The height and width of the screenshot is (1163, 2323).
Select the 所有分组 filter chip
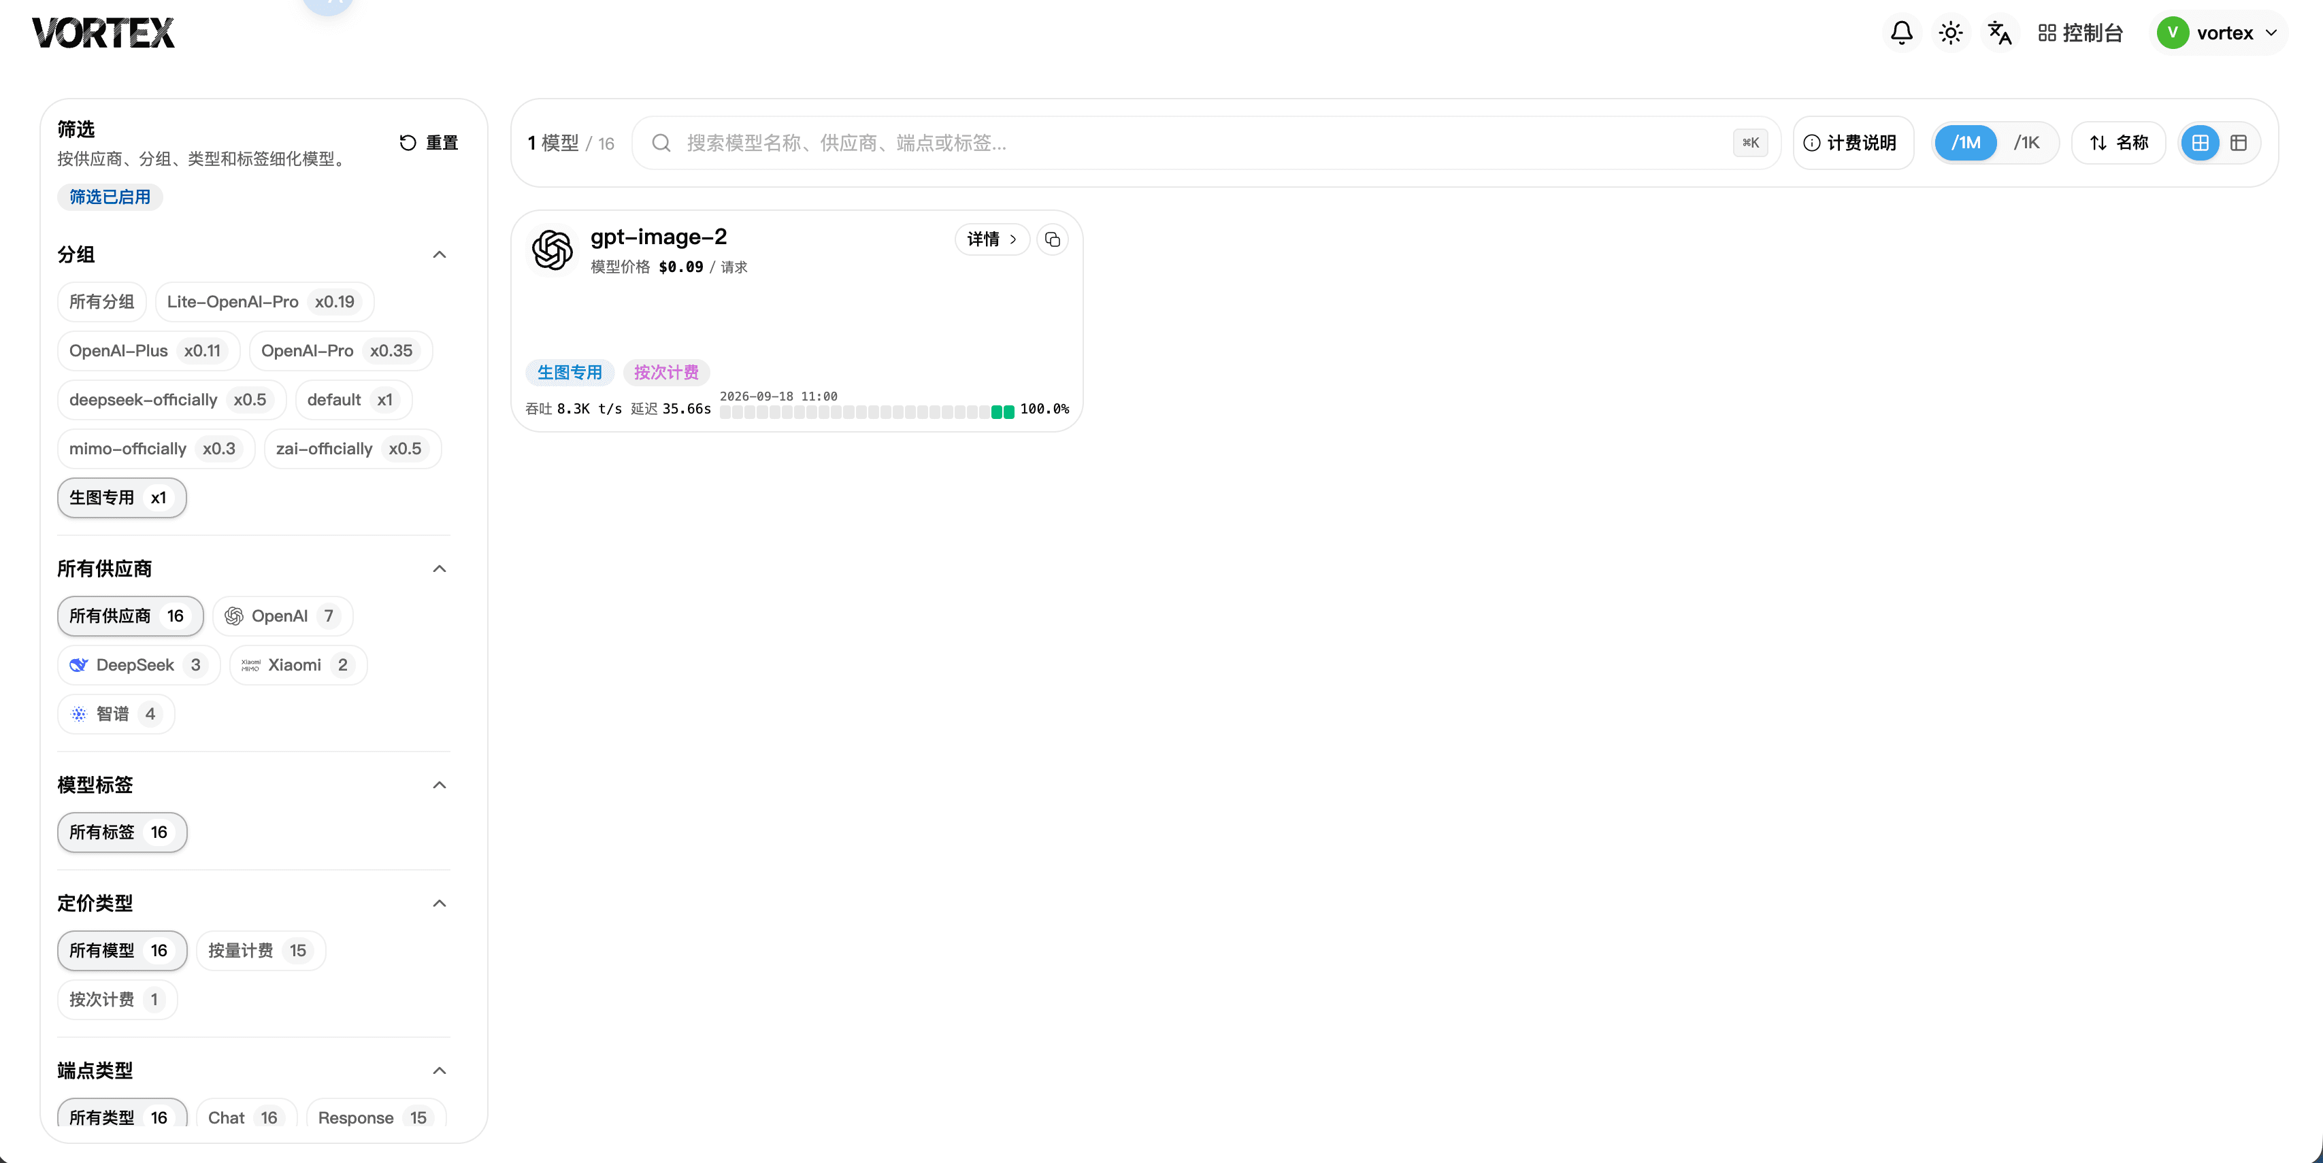pyautogui.click(x=102, y=302)
